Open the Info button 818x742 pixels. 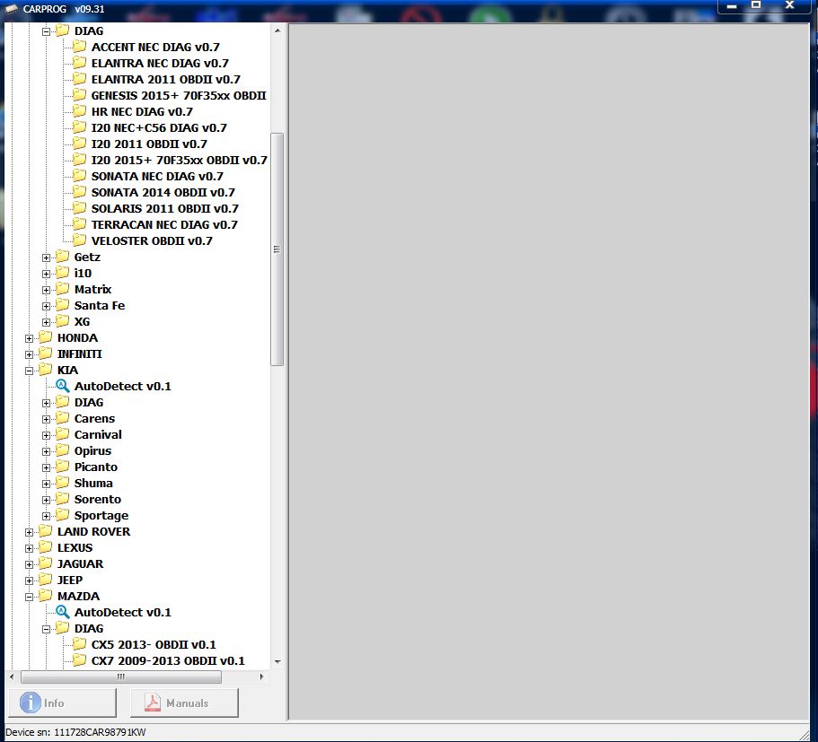[62, 703]
